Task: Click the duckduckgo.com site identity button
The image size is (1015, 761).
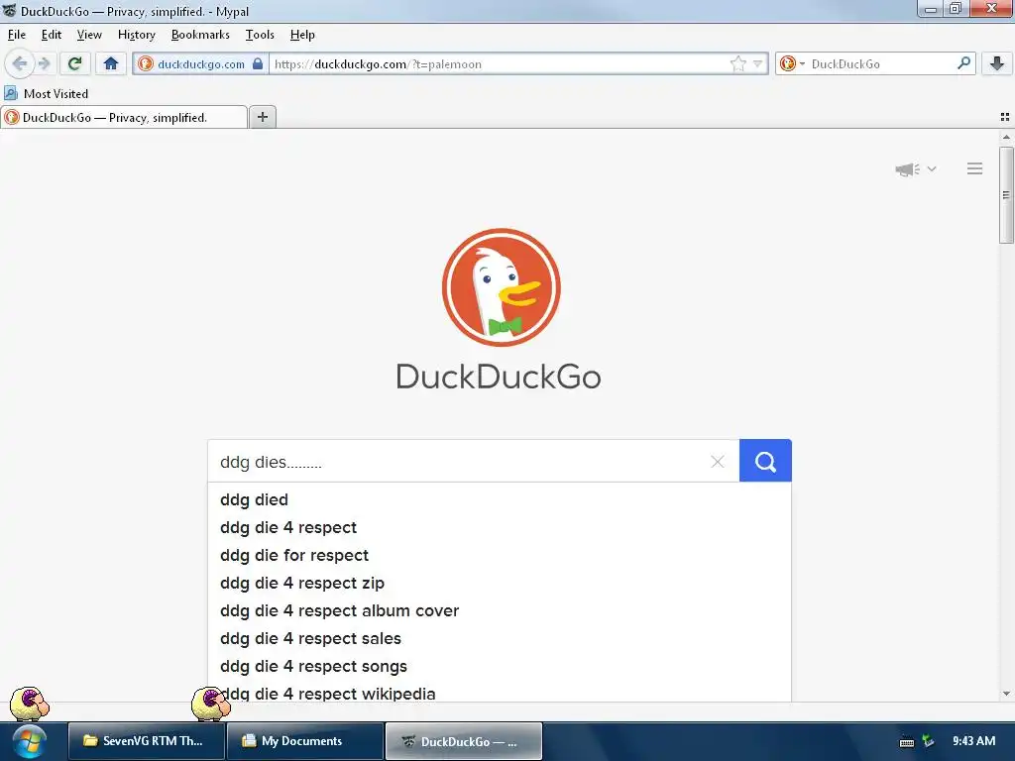Action: (x=200, y=63)
